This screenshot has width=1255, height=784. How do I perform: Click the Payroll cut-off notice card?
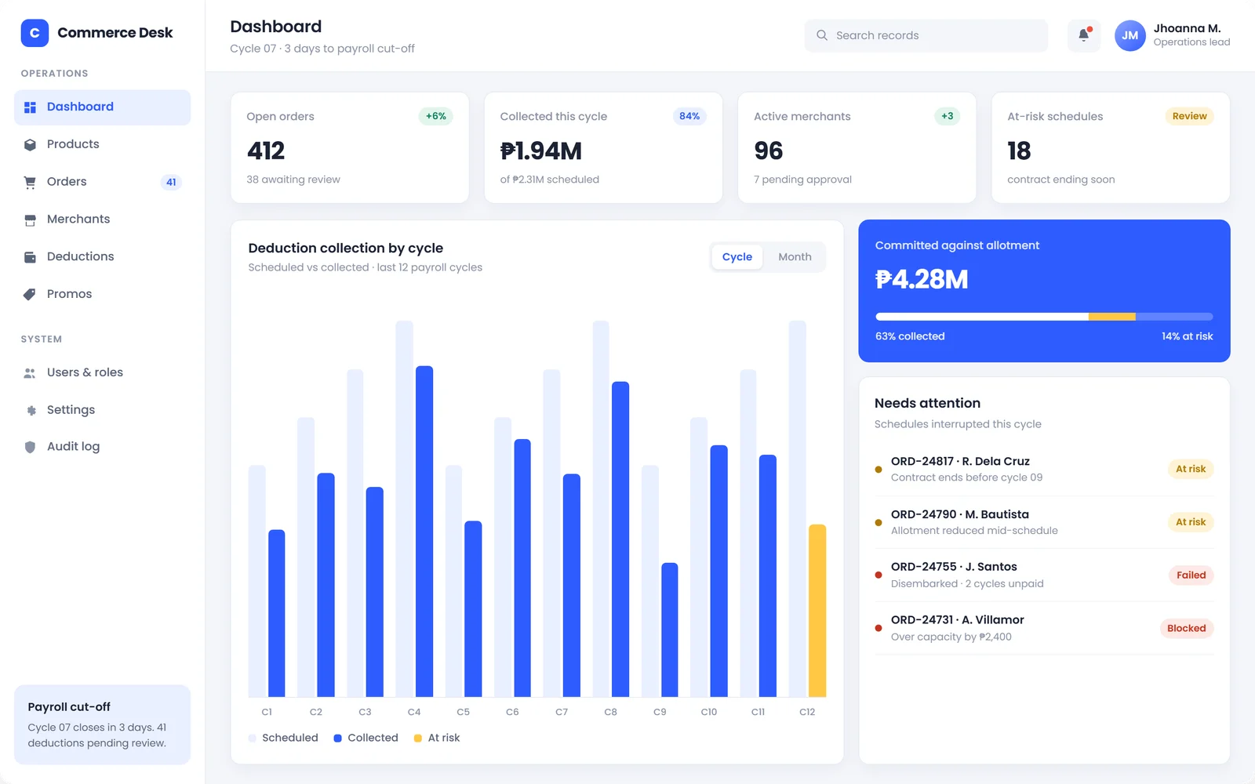click(x=102, y=724)
